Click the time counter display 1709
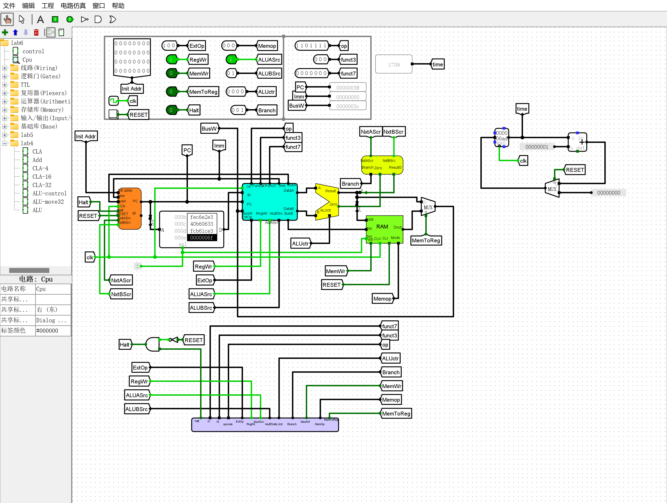667x503 pixels. pos(394,64)
